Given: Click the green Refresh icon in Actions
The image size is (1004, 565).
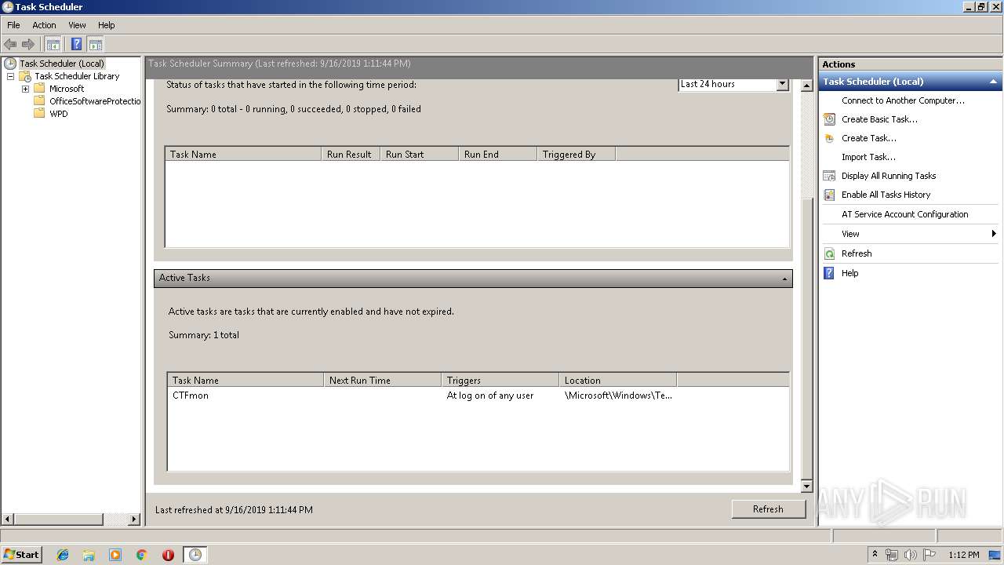Looking at the screenshot, I should pos(829,253).
